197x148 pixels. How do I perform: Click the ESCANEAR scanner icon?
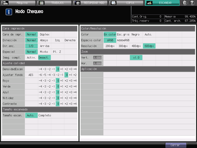149,3
